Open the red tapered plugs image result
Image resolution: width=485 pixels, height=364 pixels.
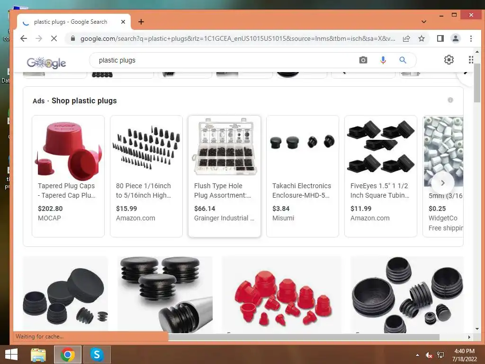tap(281, 294)
